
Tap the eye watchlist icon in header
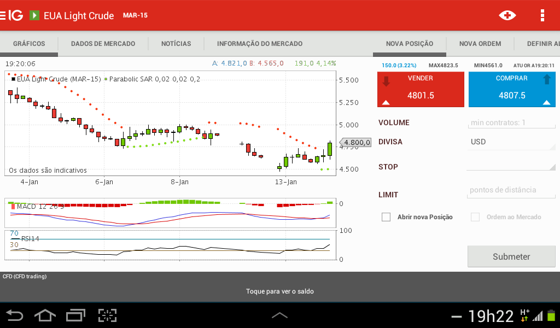[507, 15]
